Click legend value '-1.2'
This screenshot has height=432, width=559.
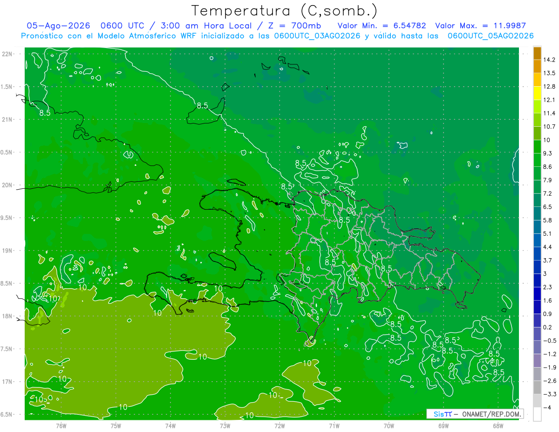coord(550,354)
